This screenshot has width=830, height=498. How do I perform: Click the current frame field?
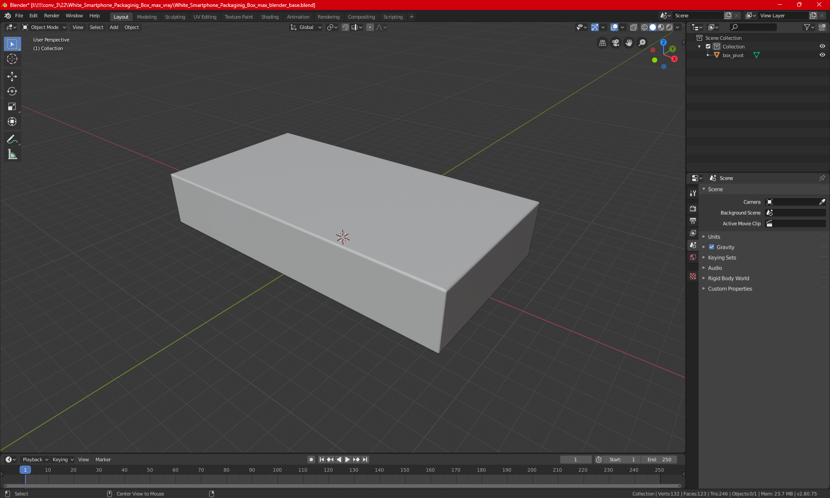tap(575, 460)
